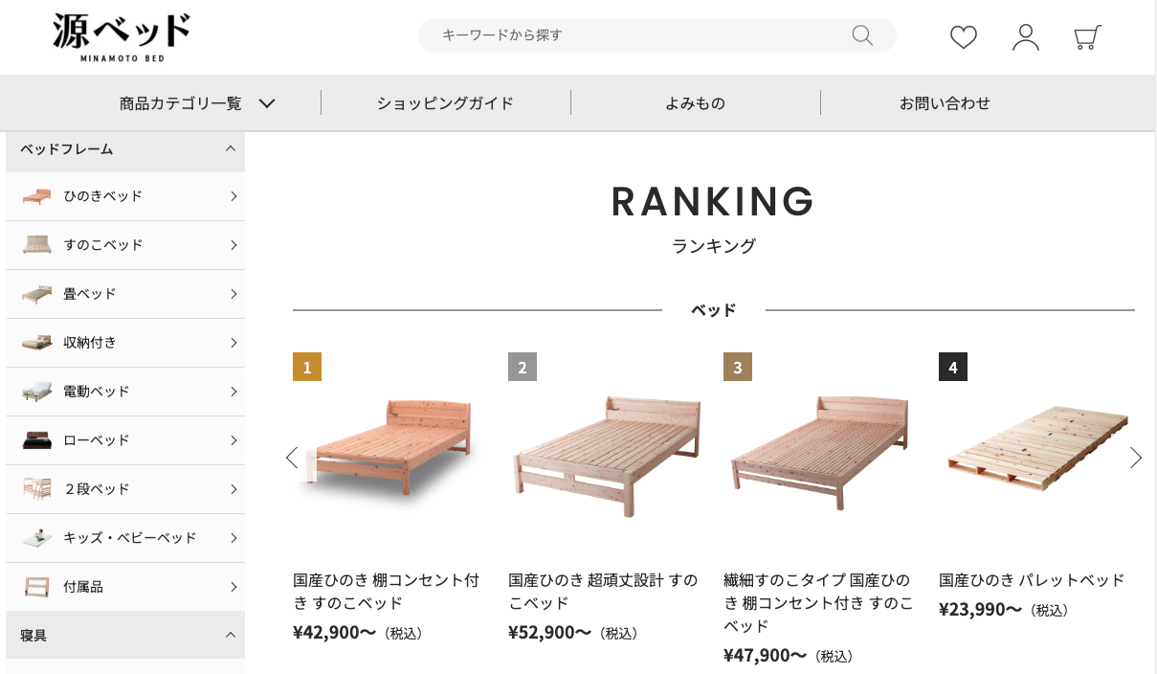Open the よみもの menu item
The image size is (1157, 674).
pyautogui.click(x=695, y=103)
